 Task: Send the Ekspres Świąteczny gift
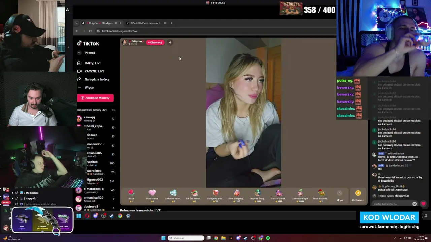click(x=258, y=195)
